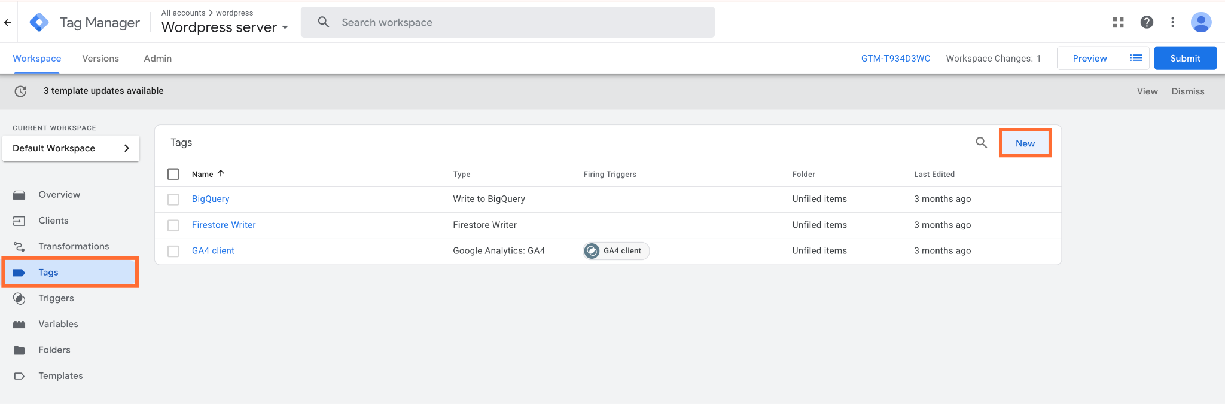
Task: Click the Folder column header
Action: coord(803,175)
